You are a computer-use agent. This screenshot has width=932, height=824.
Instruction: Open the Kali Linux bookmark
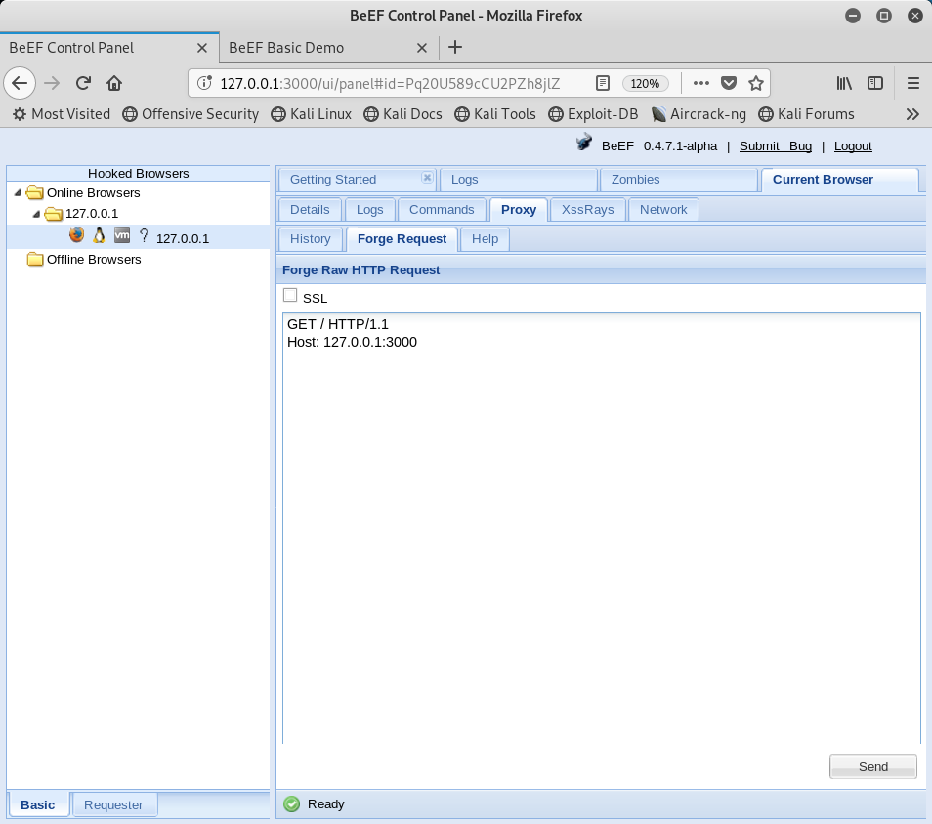click(x=311, y=114)
